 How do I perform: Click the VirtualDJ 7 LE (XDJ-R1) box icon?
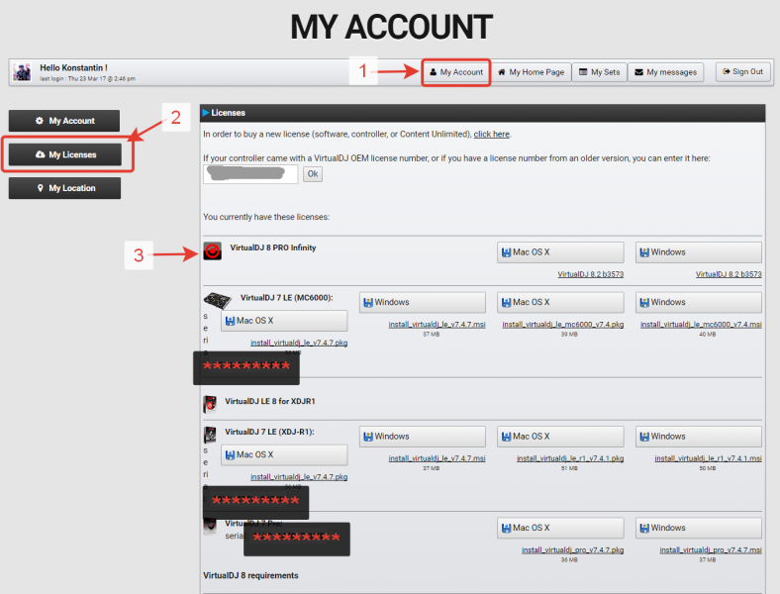point(210,435)
